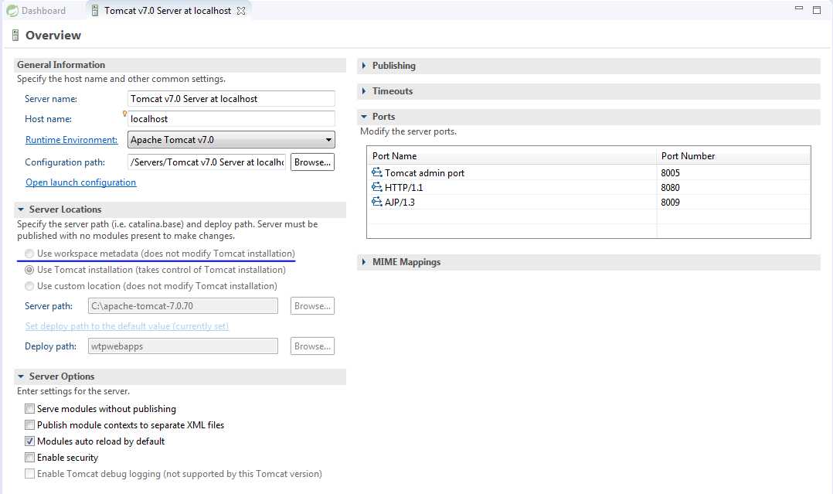Screen dimensions: 833x494
Task: Click the server icon on Tomcat tab
Action: (95, 11)
